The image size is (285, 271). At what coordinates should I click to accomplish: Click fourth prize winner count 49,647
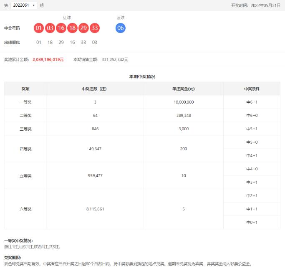(95, 149)
